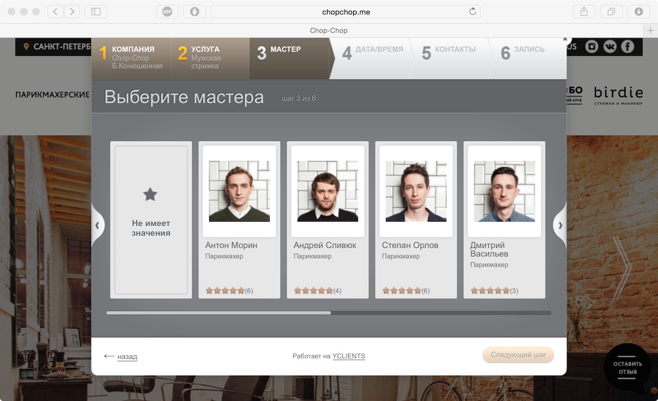Click the horizontal masters scrollbar
The height and width of the screenshot is (401, 658).
(x=218, y=313)
